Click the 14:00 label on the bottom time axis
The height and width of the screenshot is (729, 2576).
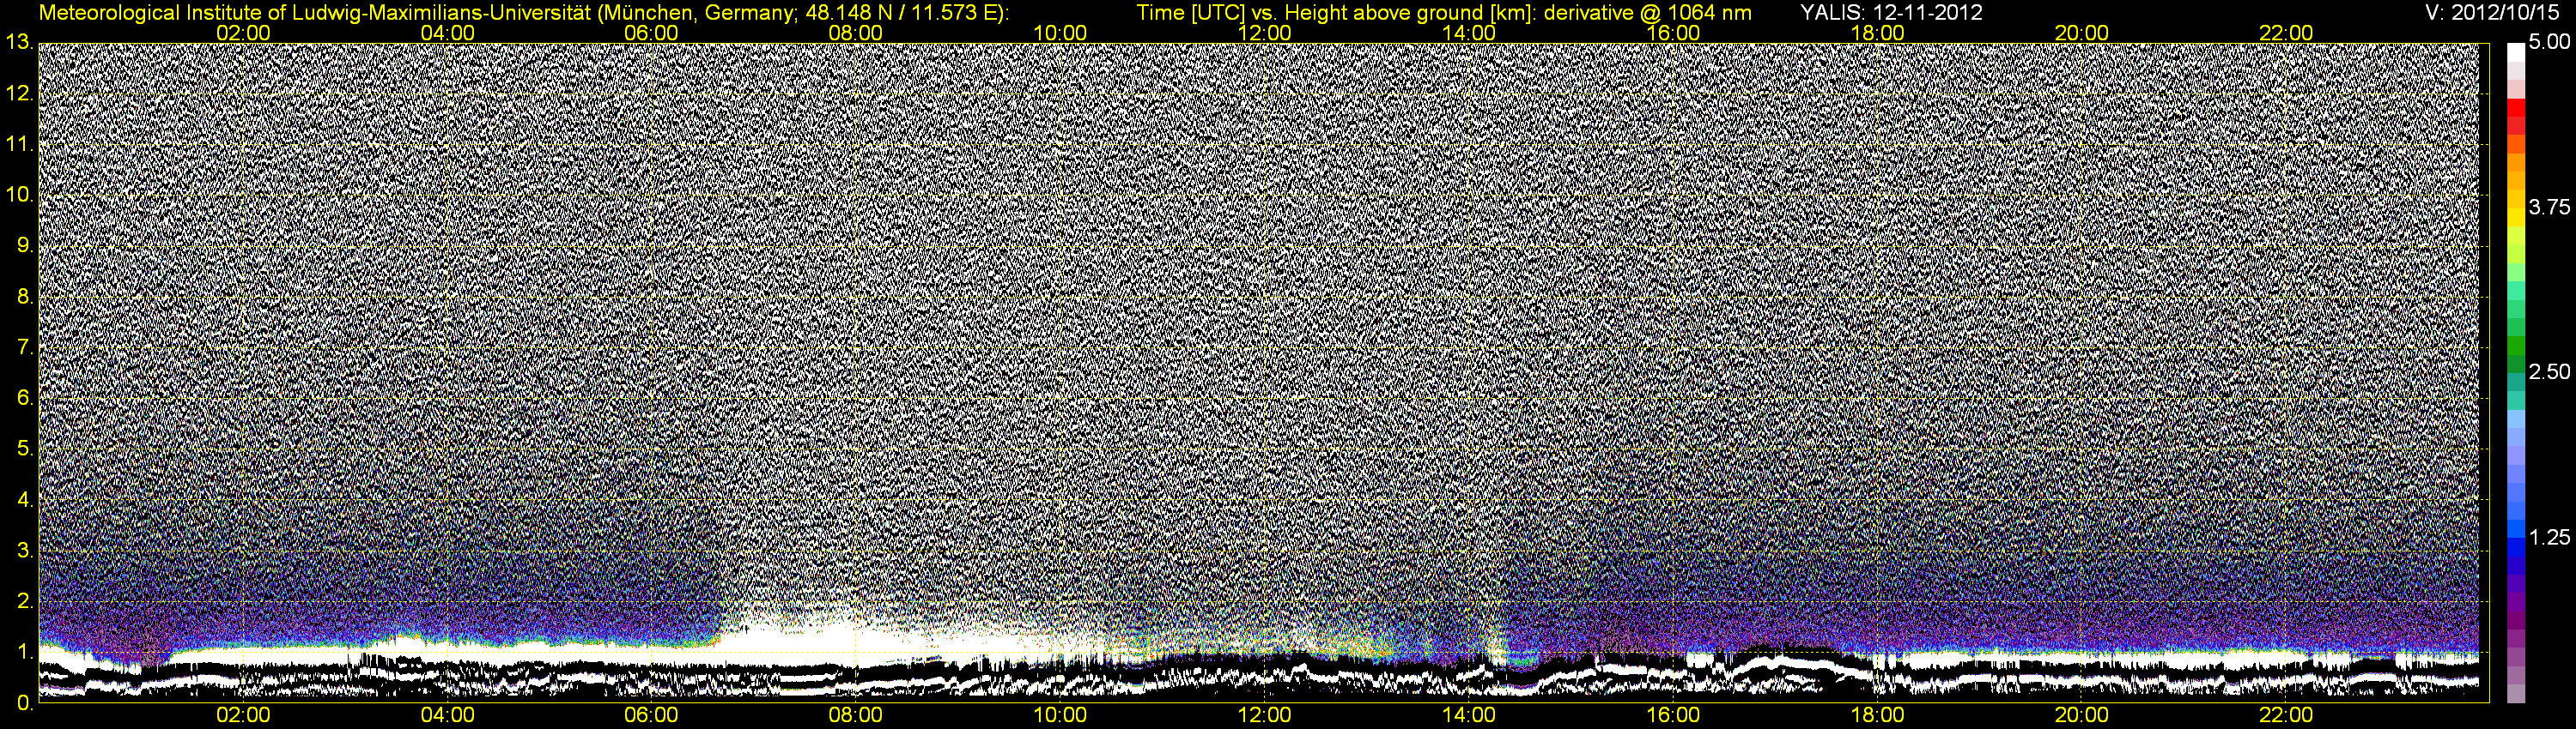point(1469,715)
